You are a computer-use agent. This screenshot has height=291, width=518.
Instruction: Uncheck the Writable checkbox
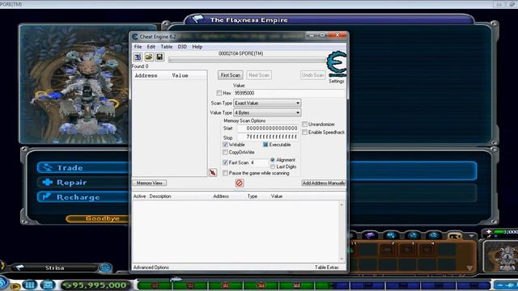[225, 145]
